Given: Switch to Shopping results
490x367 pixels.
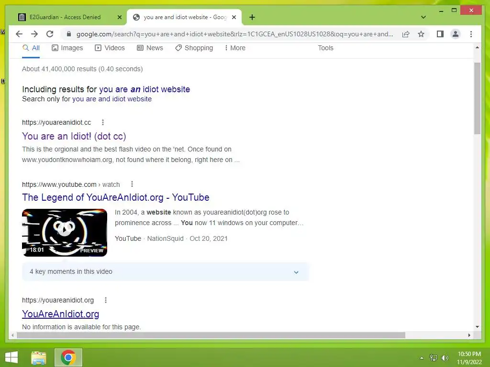Looking at the screenshot, I should (194, 48).
